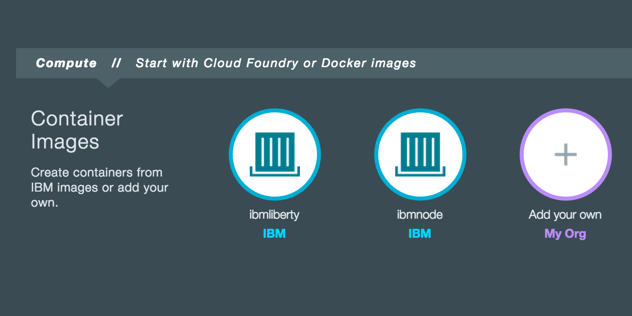
Task: Click IBM under ibmliberty
Action: tap(274, 233)
